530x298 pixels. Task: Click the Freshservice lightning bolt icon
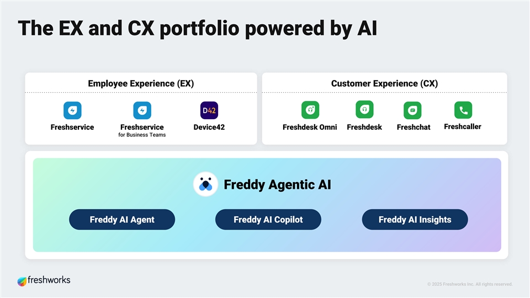point(72,110)
